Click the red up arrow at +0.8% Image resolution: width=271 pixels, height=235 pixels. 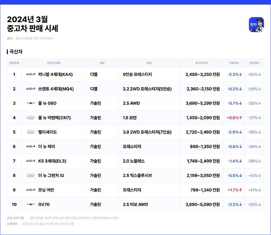[x=240, y=118]
